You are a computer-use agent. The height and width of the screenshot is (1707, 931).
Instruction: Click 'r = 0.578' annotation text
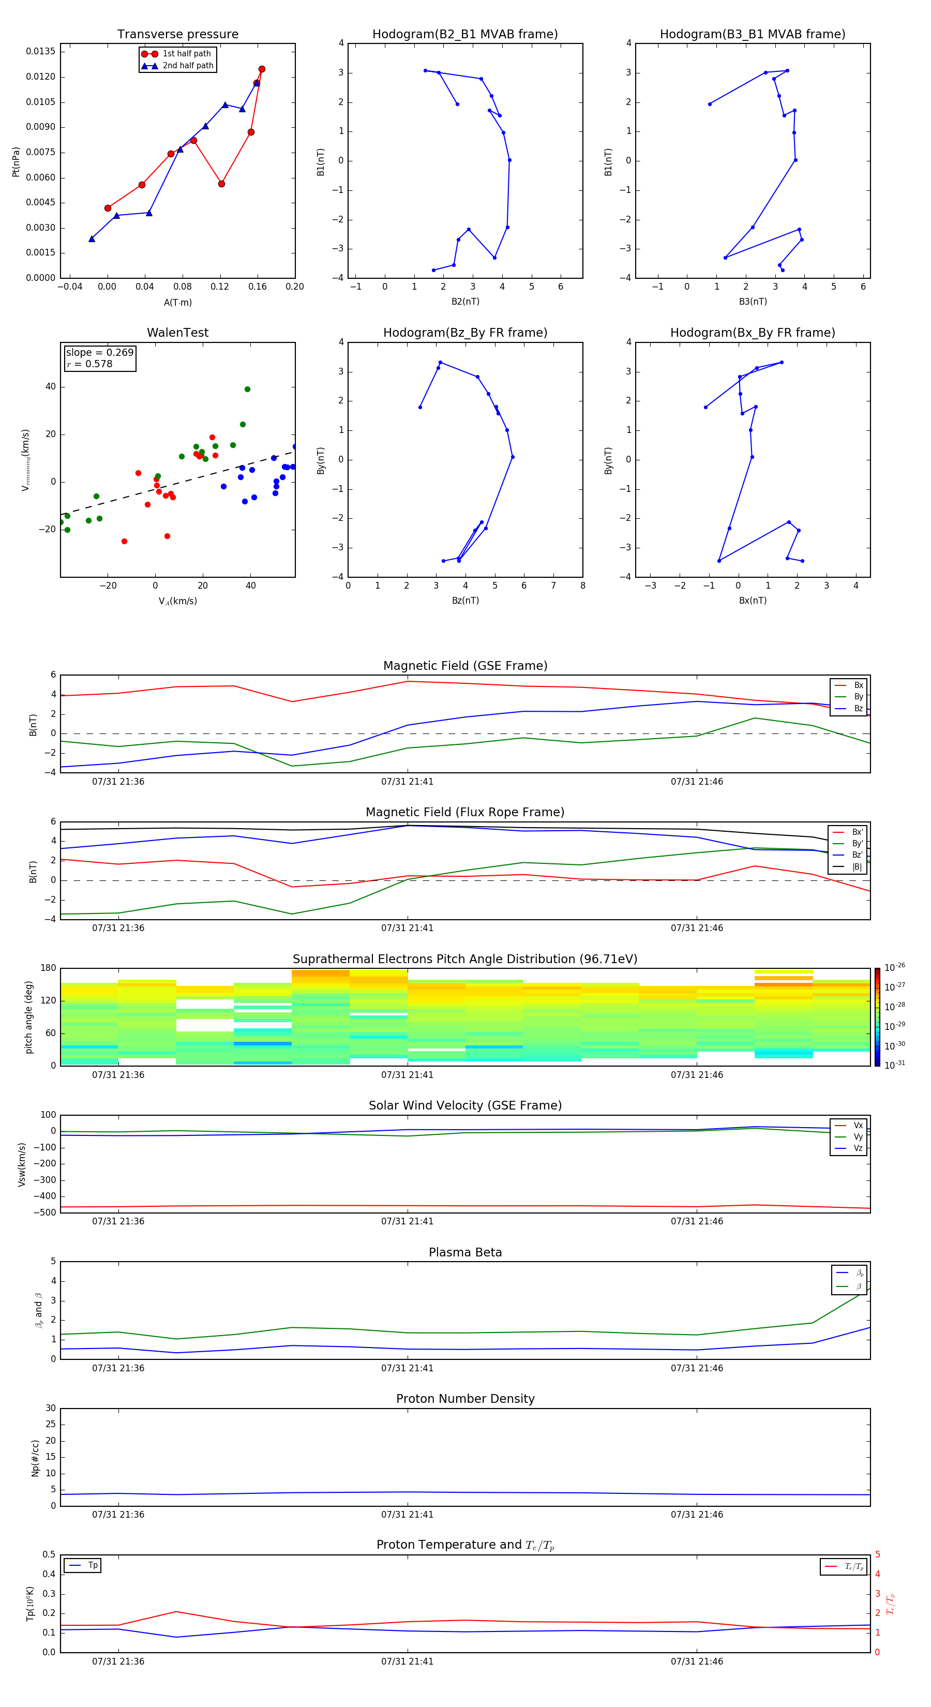pyautogui.click(x=89, y=364)
